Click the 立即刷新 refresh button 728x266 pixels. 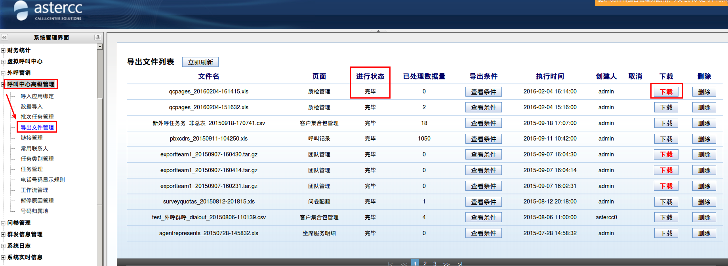200,62
